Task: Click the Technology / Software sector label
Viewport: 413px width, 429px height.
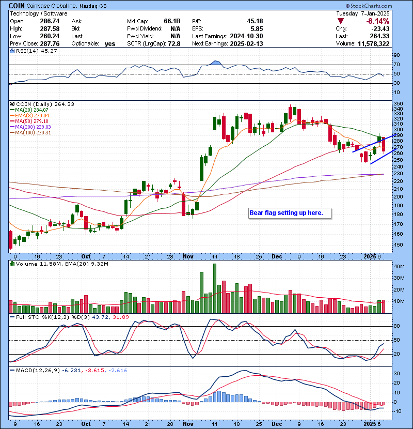Action: [x=39, y=13]
